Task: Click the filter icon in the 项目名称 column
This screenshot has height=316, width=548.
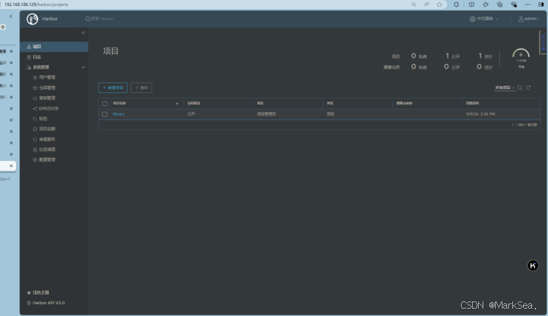Action: point(177,104)
